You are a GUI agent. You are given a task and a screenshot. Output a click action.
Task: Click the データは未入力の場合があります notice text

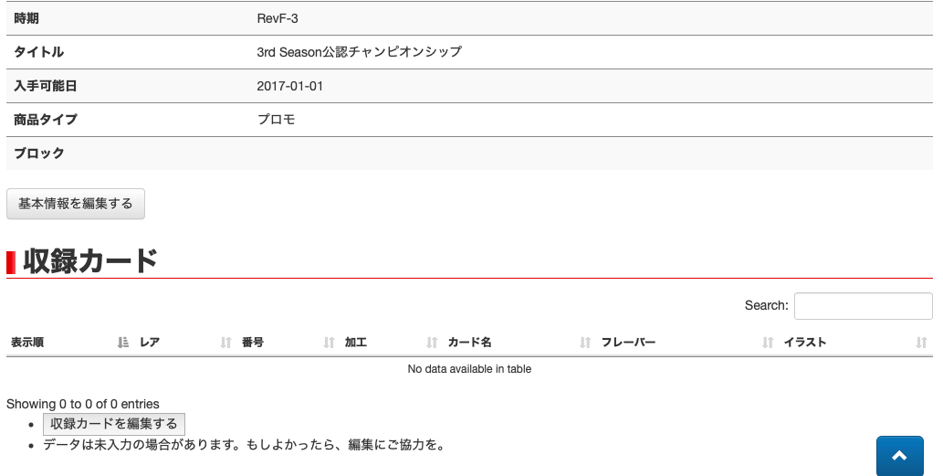(x=244, y=445)
